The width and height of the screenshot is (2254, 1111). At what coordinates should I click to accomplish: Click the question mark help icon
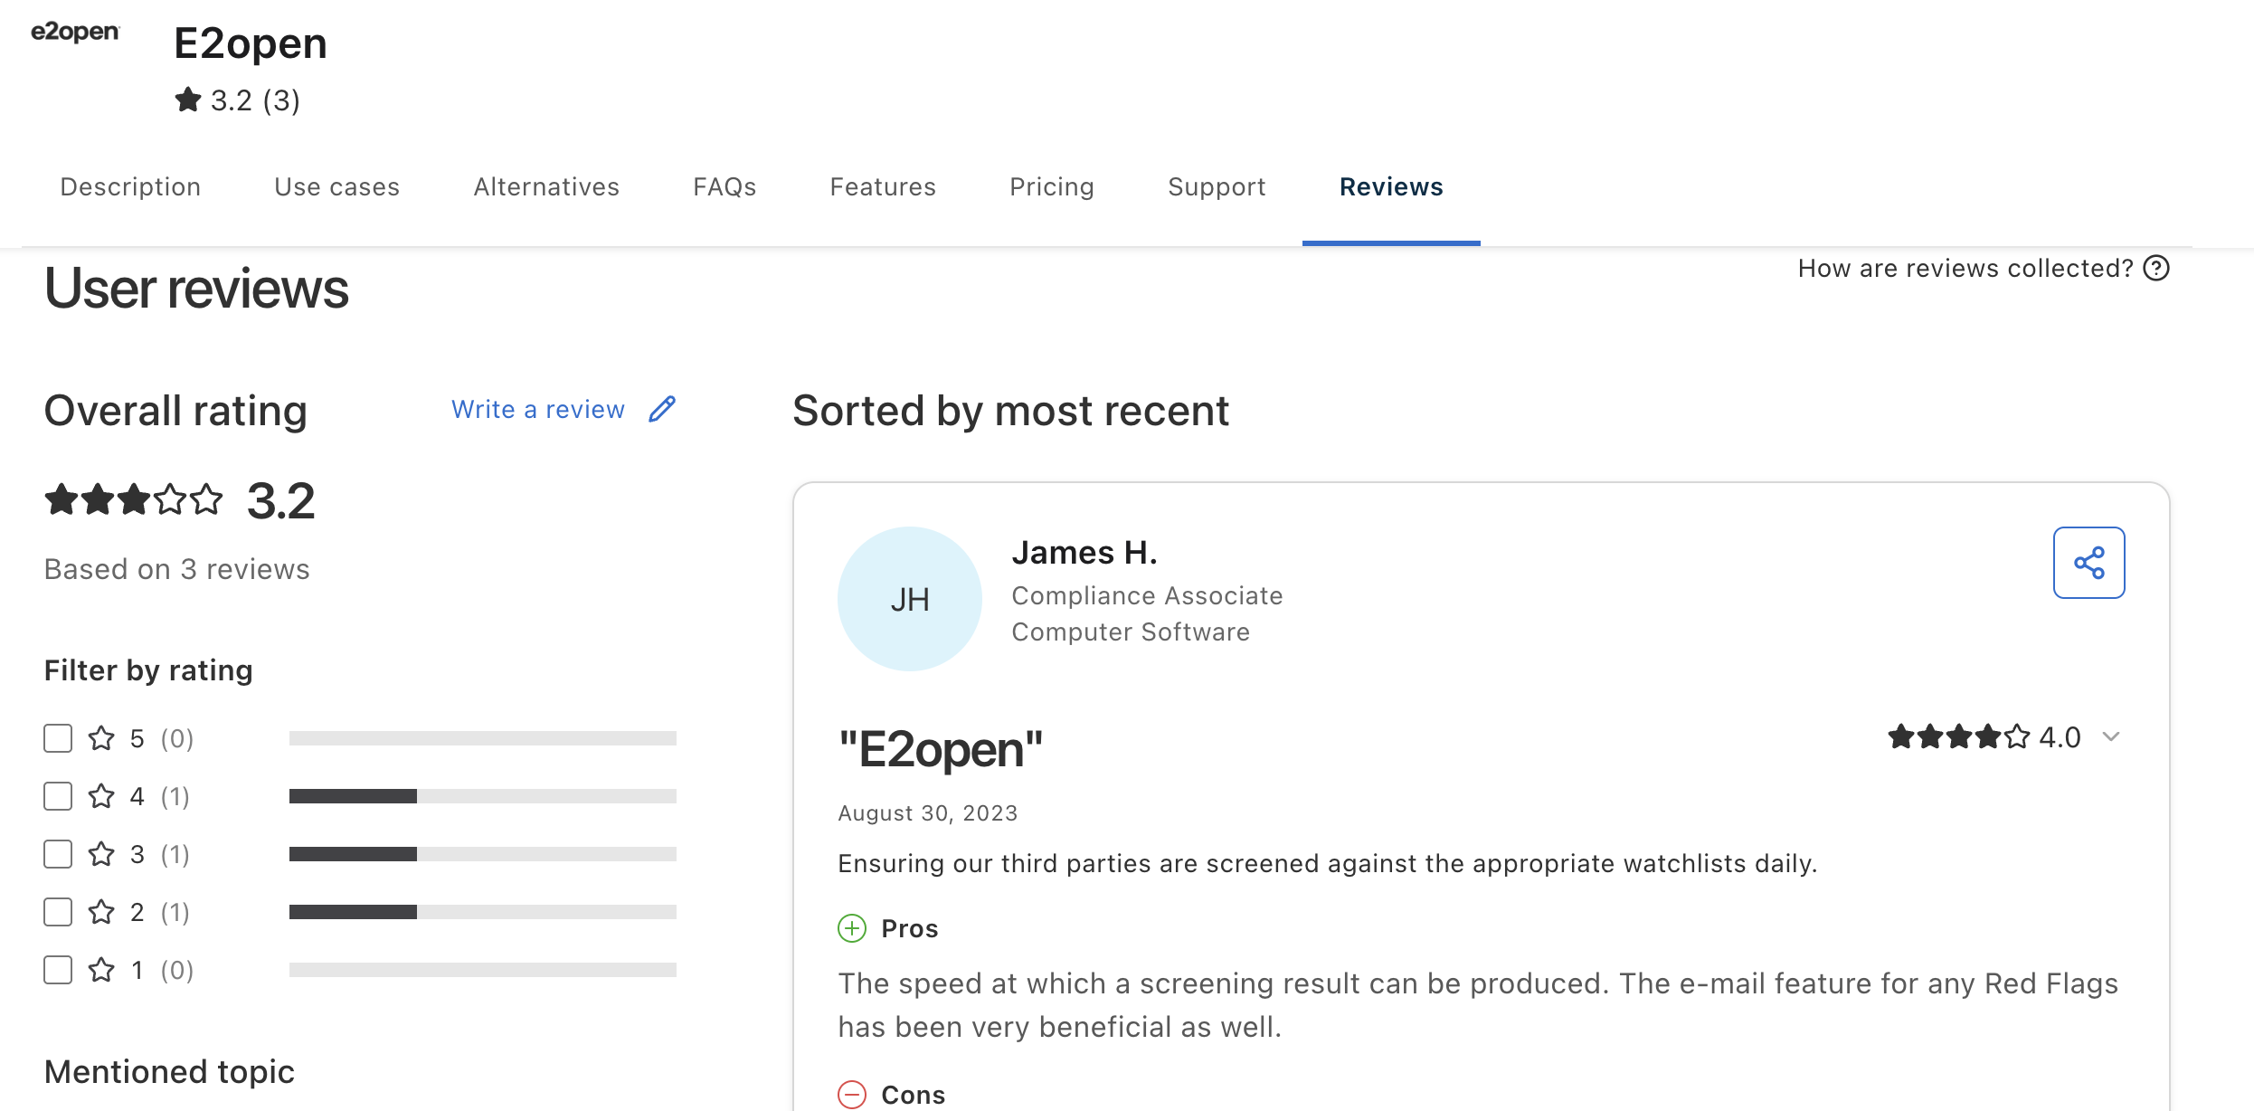click(2156, 269)
